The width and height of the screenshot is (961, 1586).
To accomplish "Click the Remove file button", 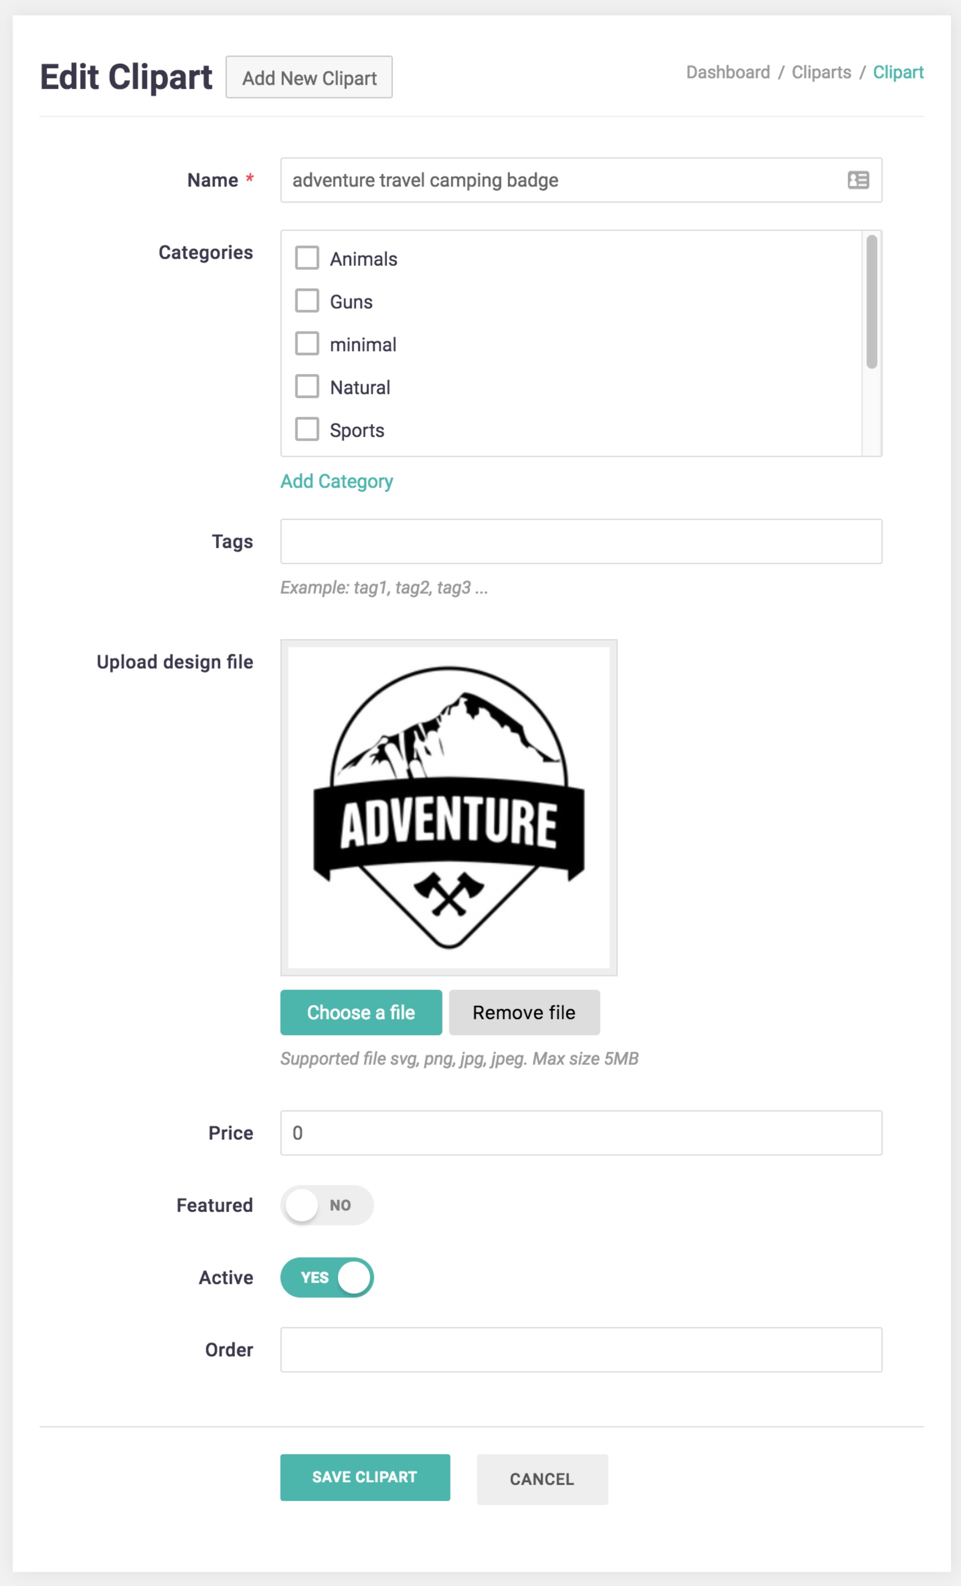I will (524, 1013).
